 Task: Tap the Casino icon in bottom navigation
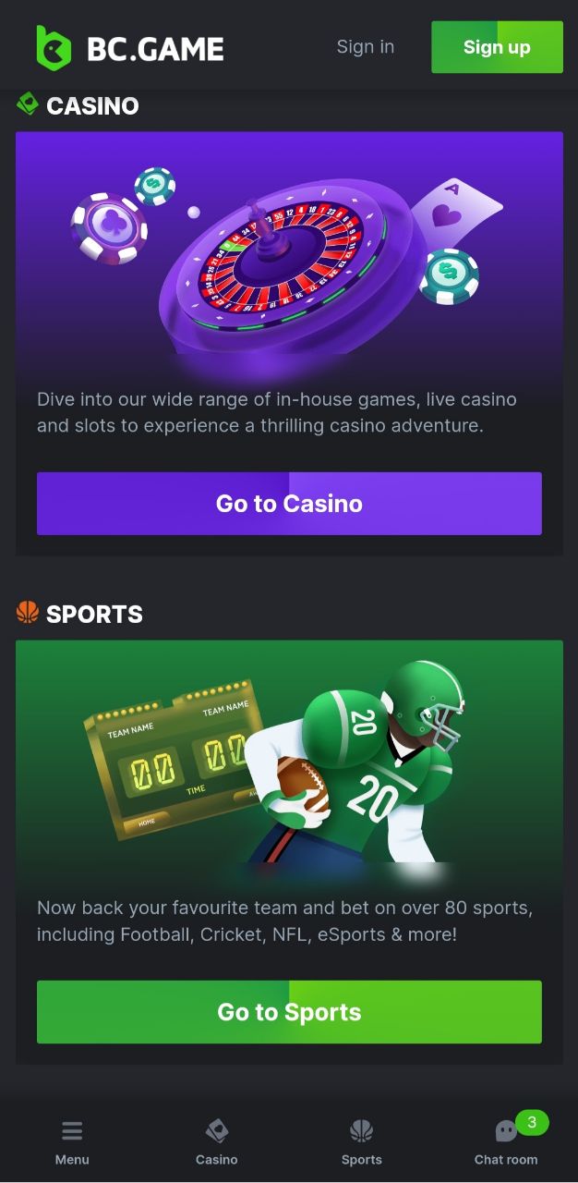point(217,1130)
